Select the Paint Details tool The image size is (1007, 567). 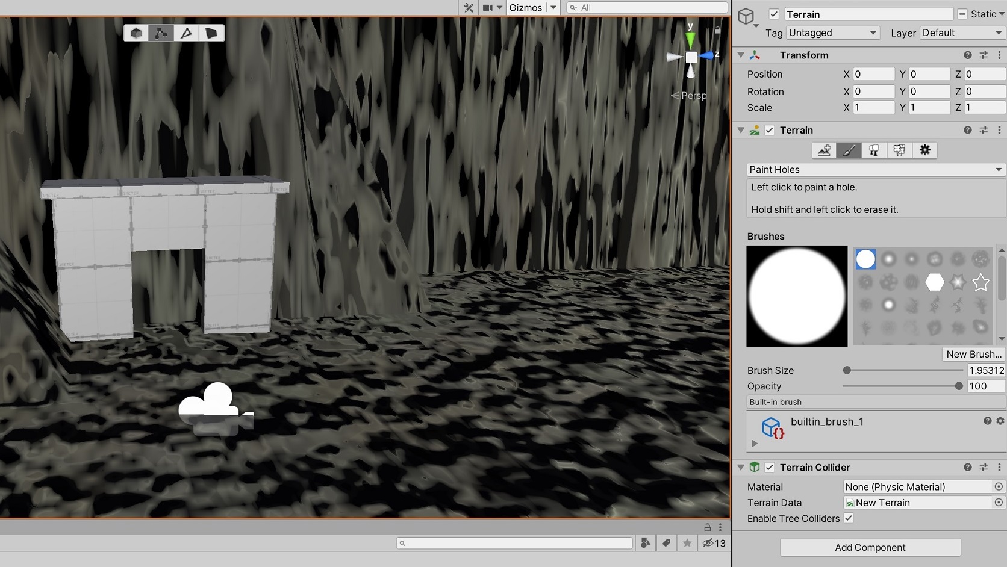899,150
